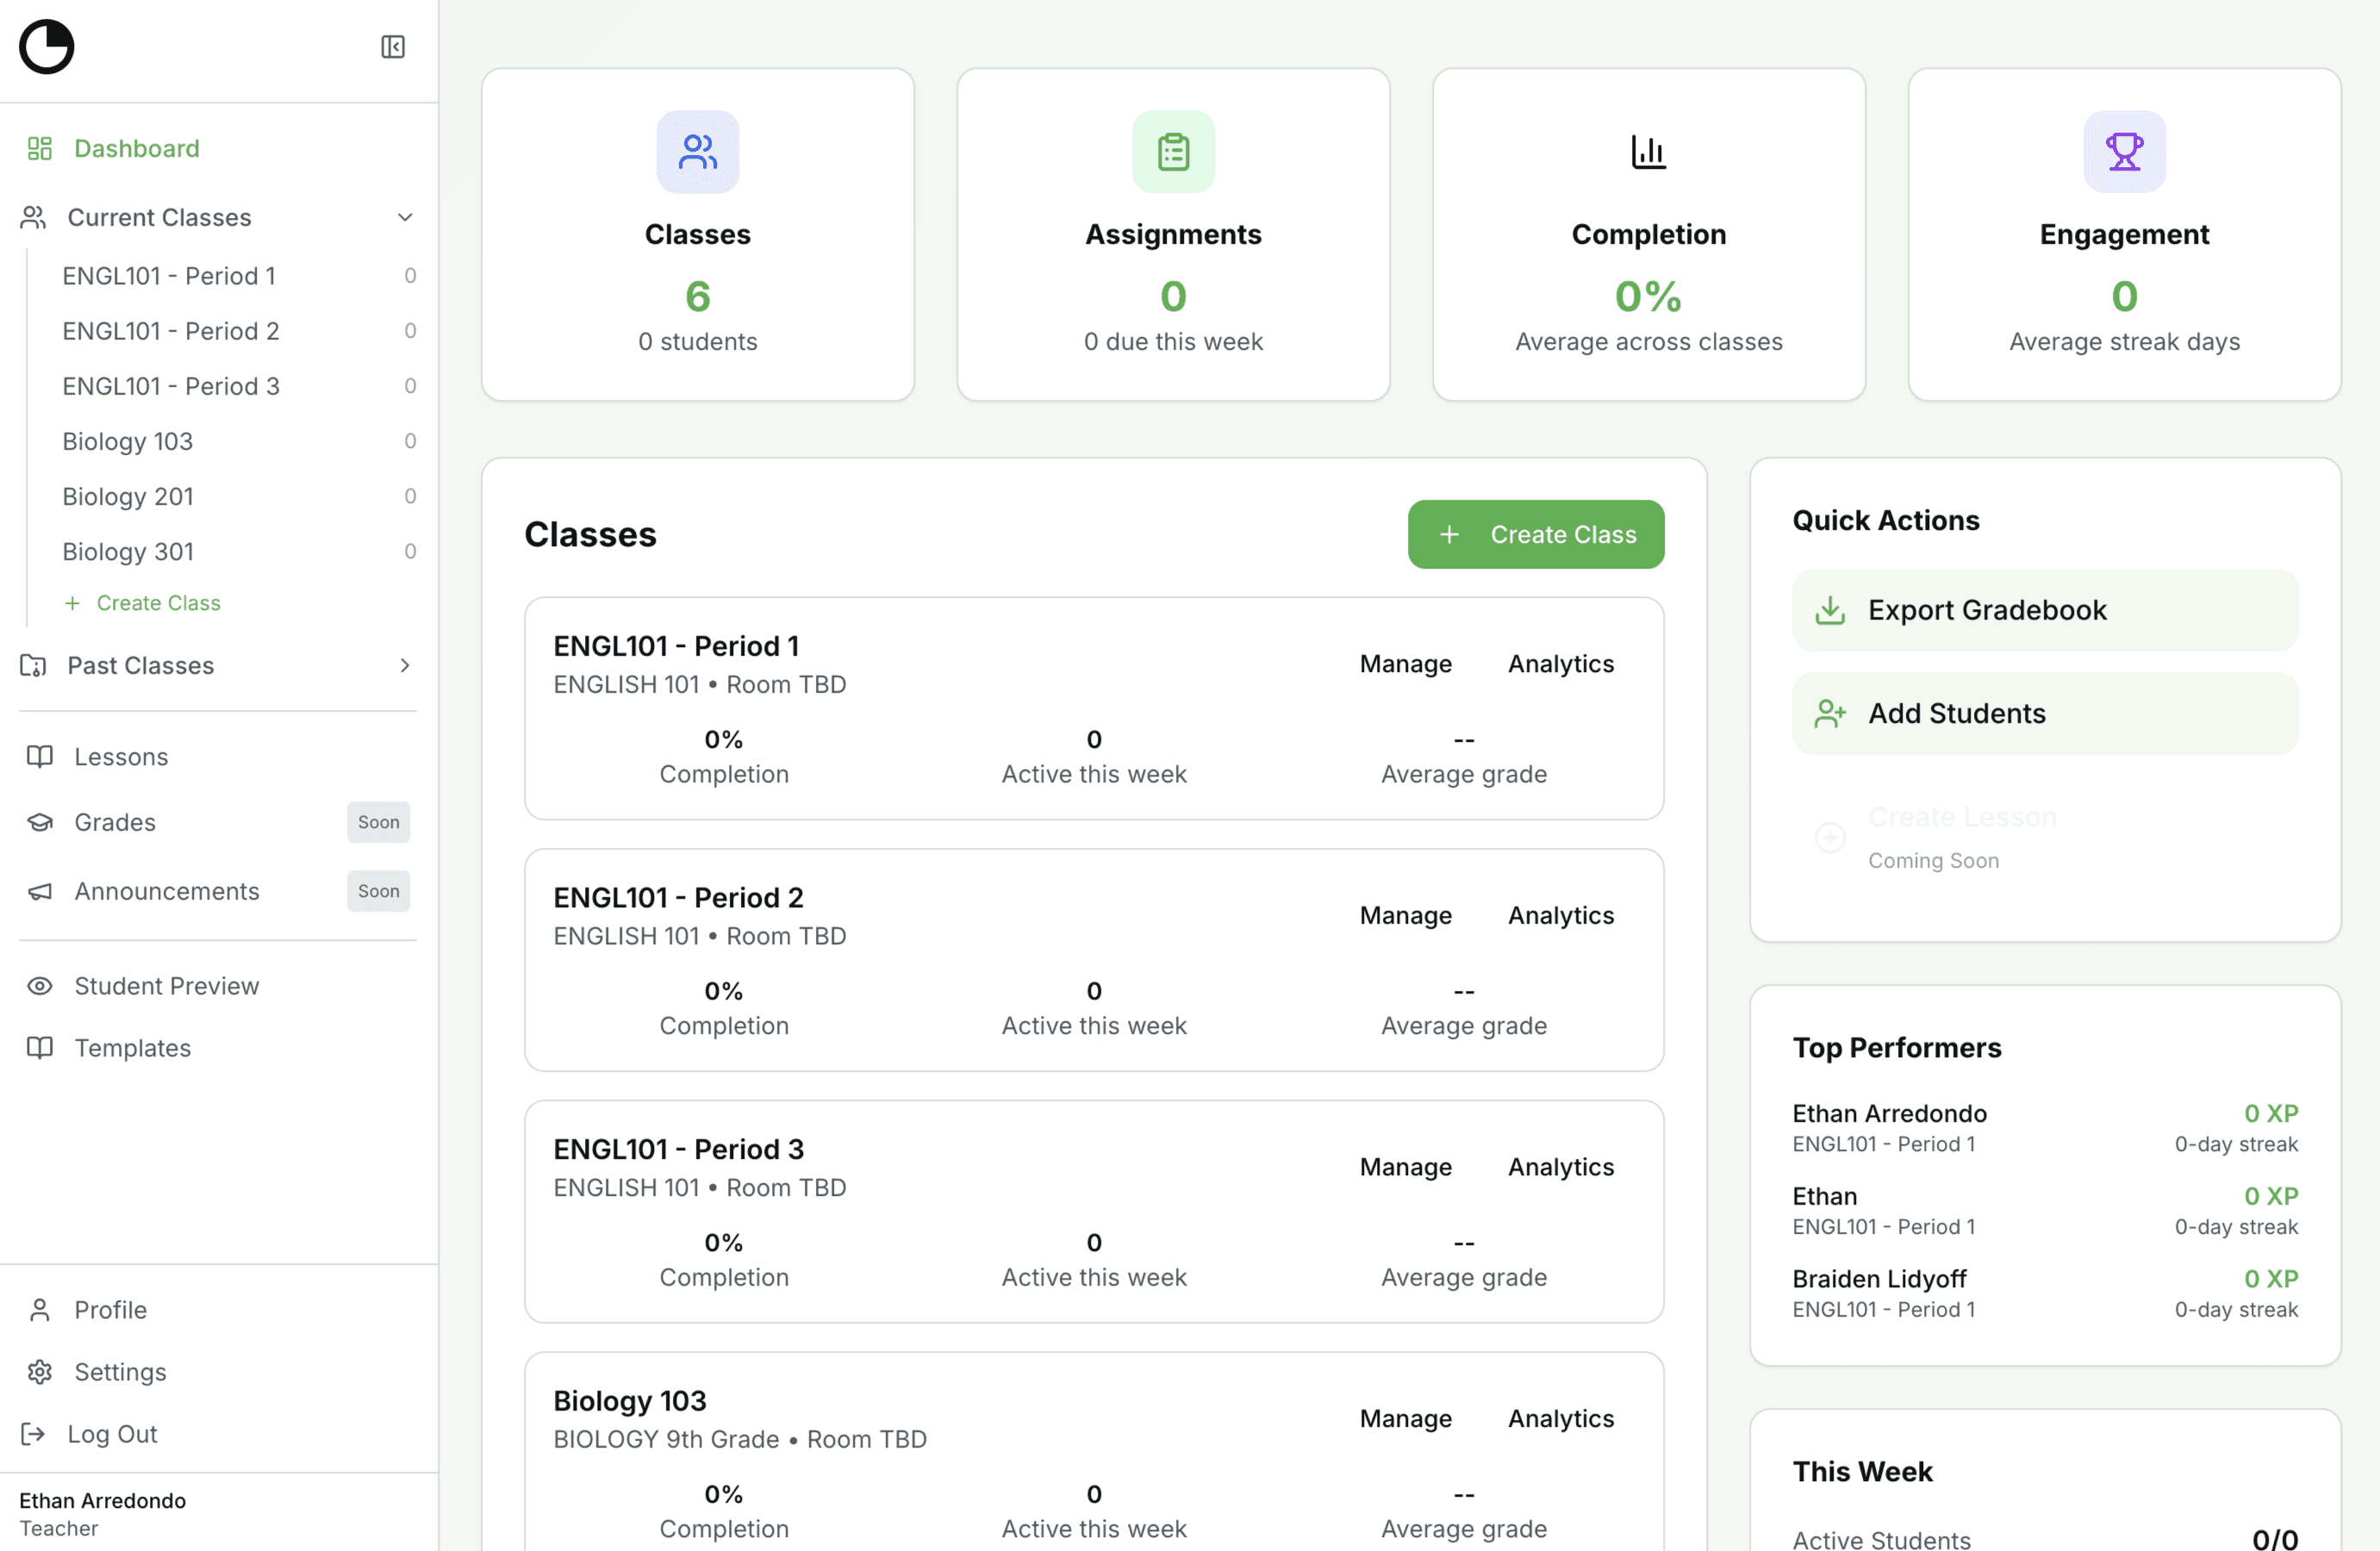This screenshot has height=1551, width=2380.
Task: Open the Settings gear icon
Action: pos(39,1372)
